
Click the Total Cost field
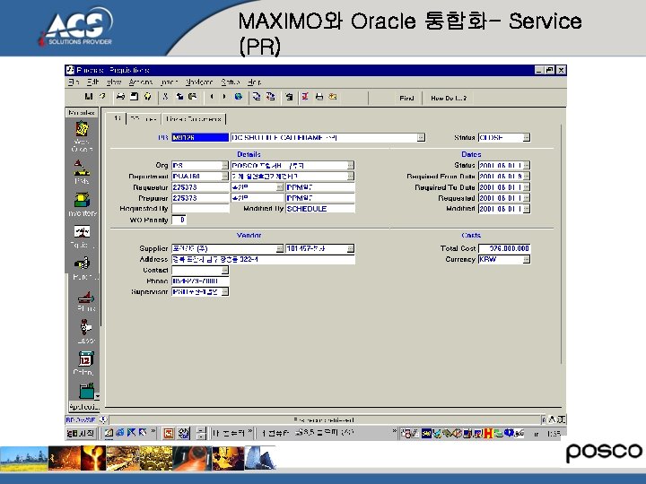click(504, 248)
